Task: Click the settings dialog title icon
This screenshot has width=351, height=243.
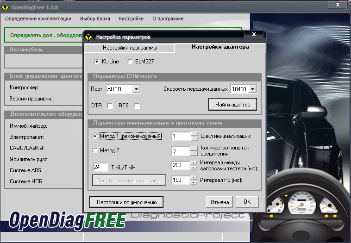Action: coord(88,37)
